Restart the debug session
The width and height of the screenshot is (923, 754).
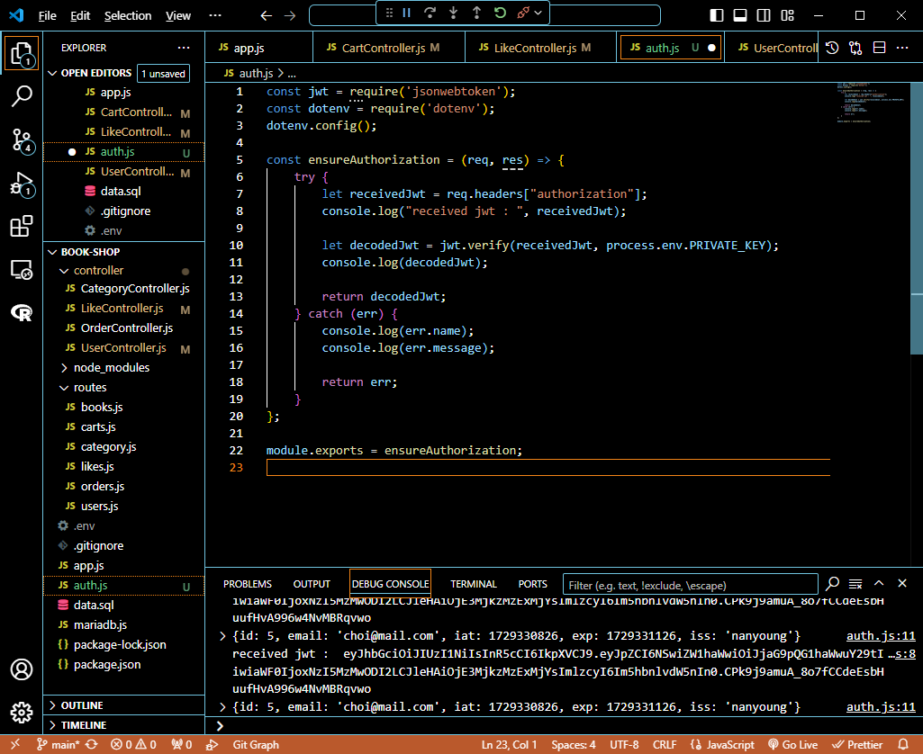click(x=501, y=13)
